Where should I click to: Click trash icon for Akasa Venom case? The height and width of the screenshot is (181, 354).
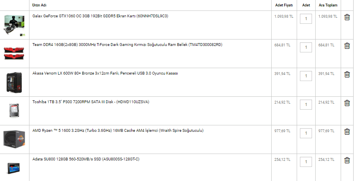coord(347,75)
